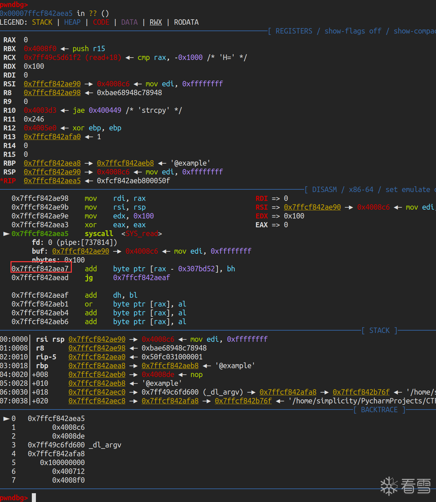The height and width of the screenshot is (502, 436).
Task: Click the red asterisk before RIP
Action: point(2,181)
